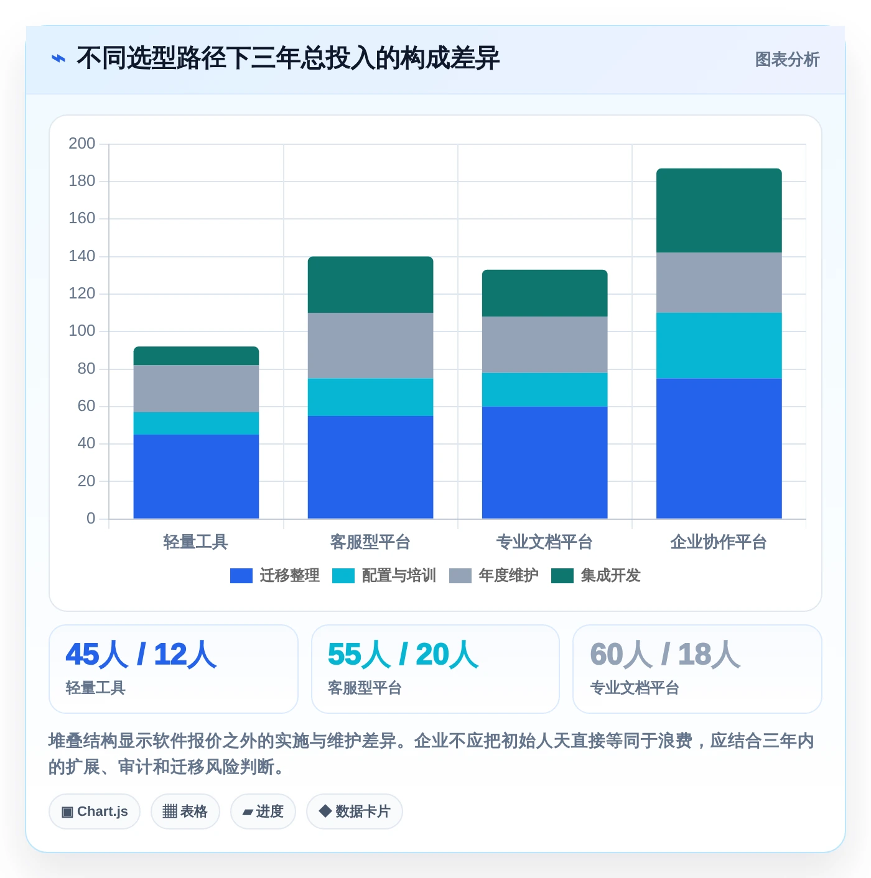Click the paragraph starting 堆叠结构显示软件报价
The image size is (871, 878).
pos(432,754)
